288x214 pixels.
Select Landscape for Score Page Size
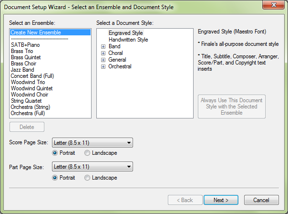(87, 153)
